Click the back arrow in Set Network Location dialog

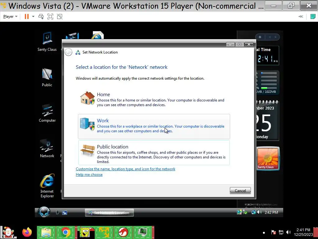coord(69,52)
